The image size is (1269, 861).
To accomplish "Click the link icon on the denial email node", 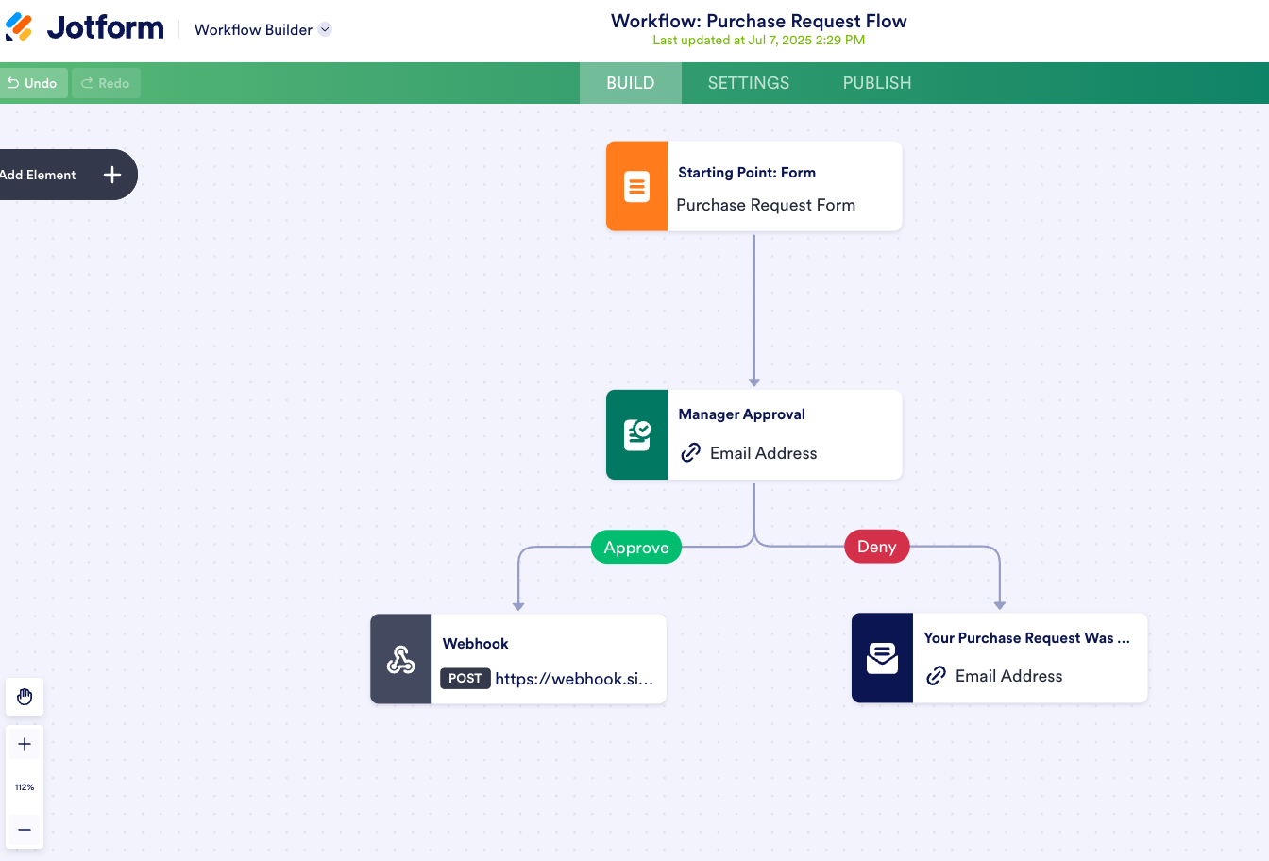I will click(x=936, y=676).
